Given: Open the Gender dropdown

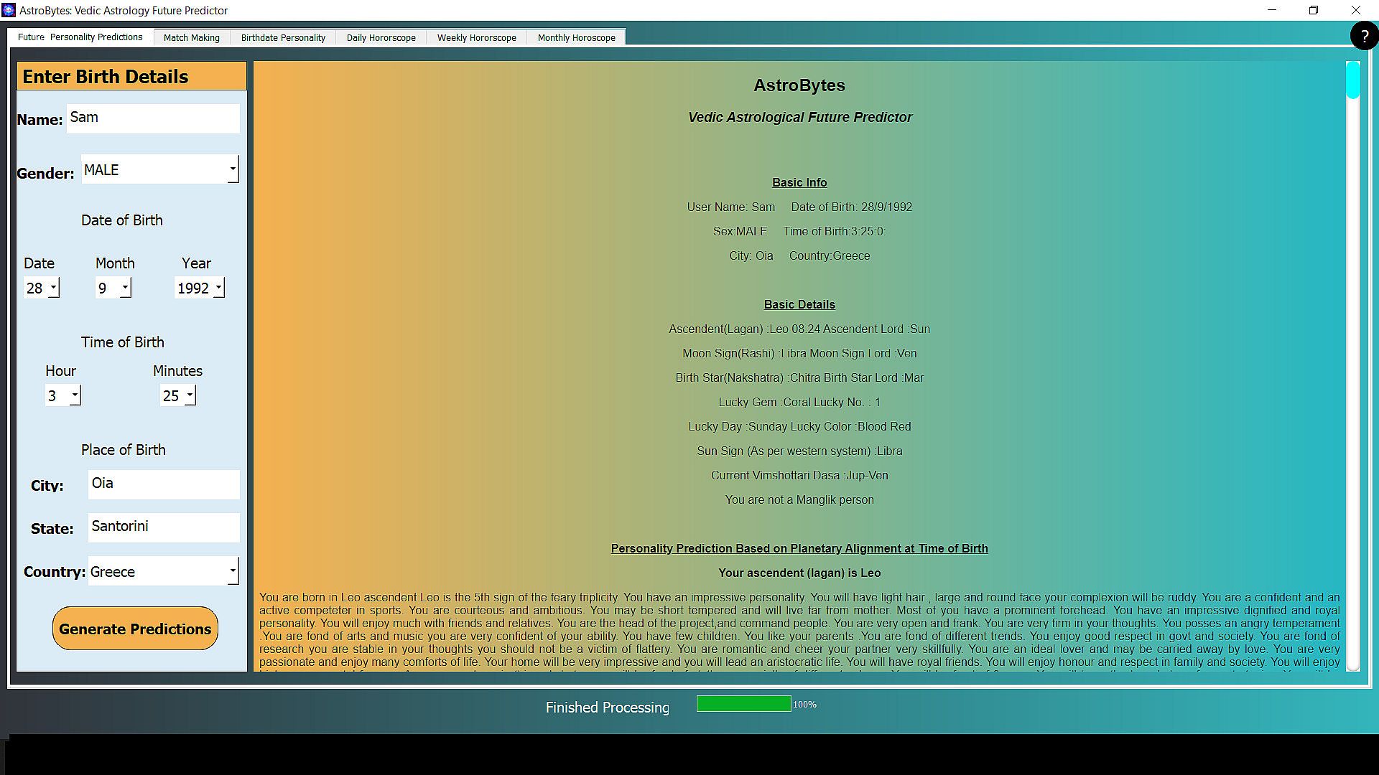Looking at the screenshot, I should click(233, 169).
